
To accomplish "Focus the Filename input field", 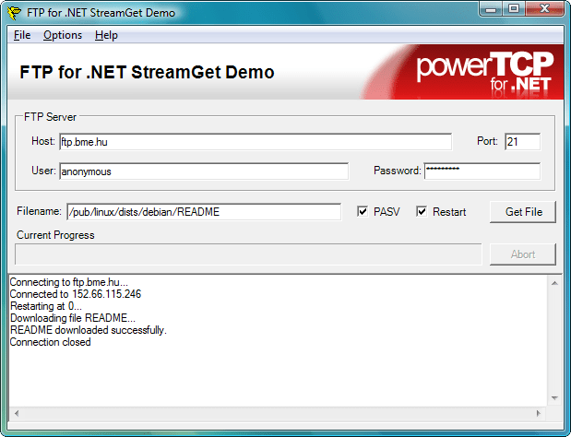I will click(x=204, y=212).
